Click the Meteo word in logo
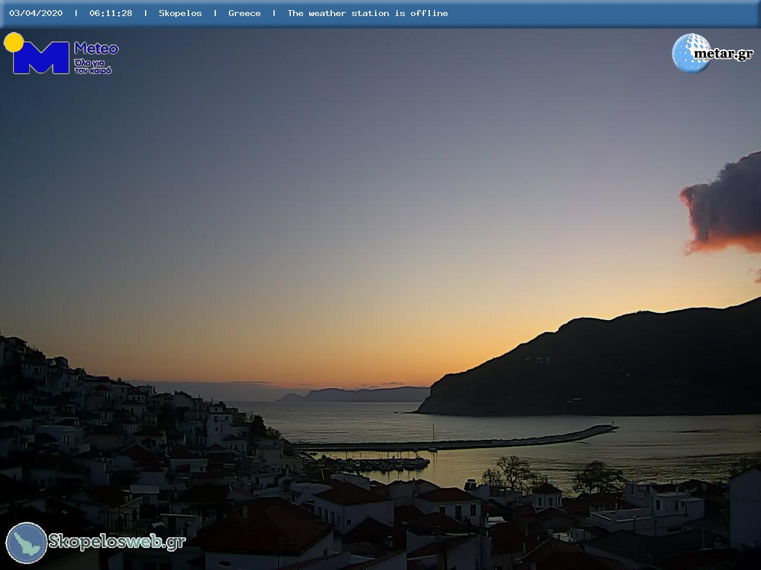This screenshot has height=570, width=761. click(96, 49)
